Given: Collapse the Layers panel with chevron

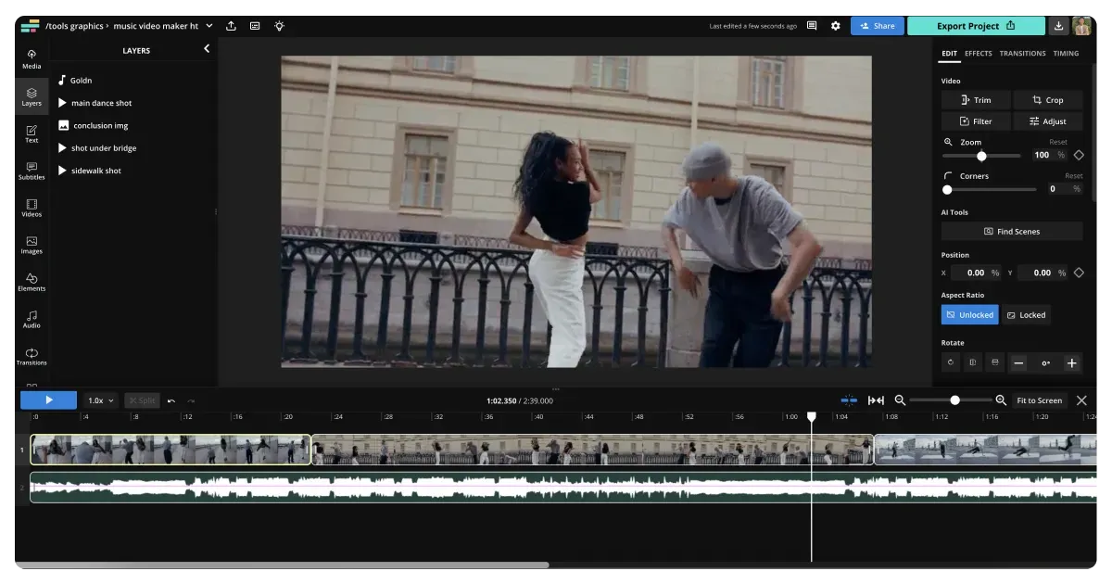Looking at the screenshot, I should tap(207, 49).
